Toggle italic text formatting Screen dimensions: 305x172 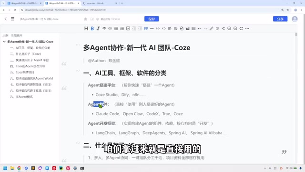98,29
